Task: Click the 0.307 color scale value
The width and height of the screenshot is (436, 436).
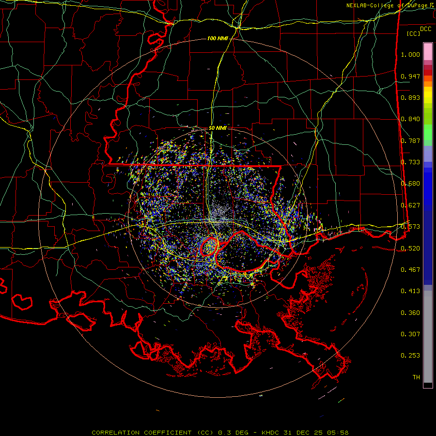Action: (x=410, y=334)
